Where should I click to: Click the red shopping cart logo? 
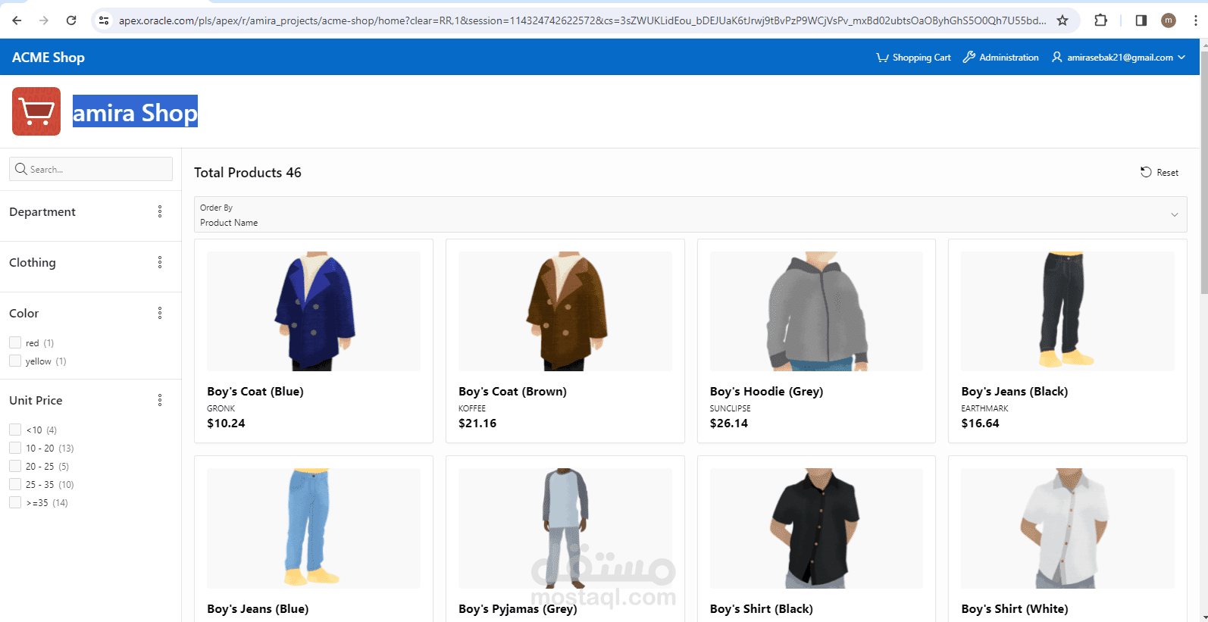36,111
